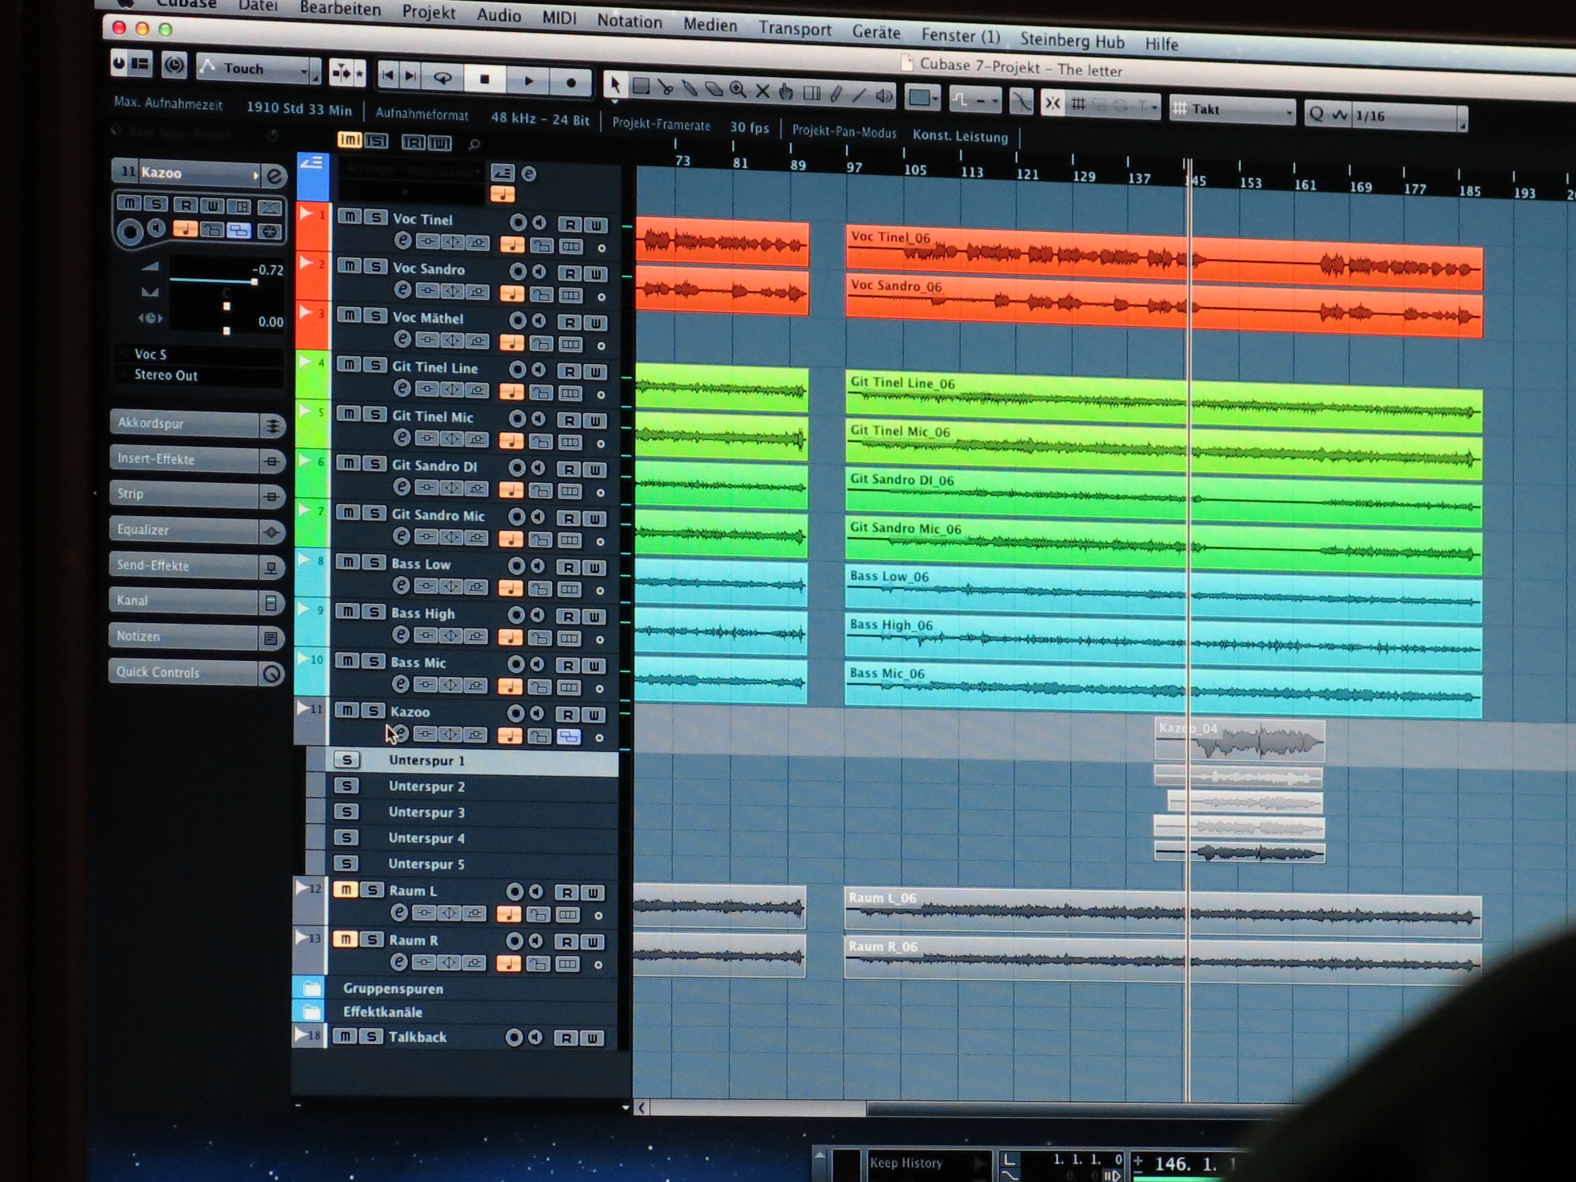Viewport: 1576px width, 1182px height.
Task: Solo the Voc Tinel track
Action: [x=375, y=217]
